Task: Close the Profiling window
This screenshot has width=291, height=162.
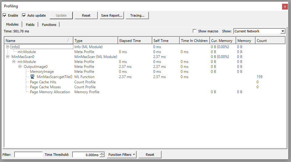Action: (x=285, y=6)
